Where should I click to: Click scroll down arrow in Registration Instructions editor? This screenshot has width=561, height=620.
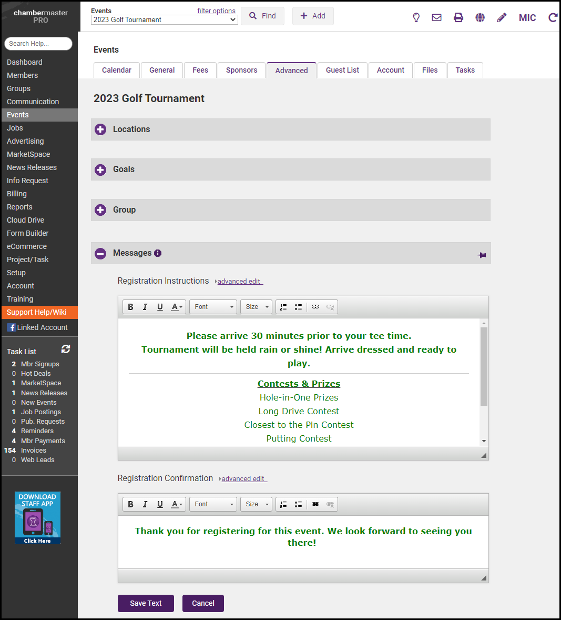point(484,441)
